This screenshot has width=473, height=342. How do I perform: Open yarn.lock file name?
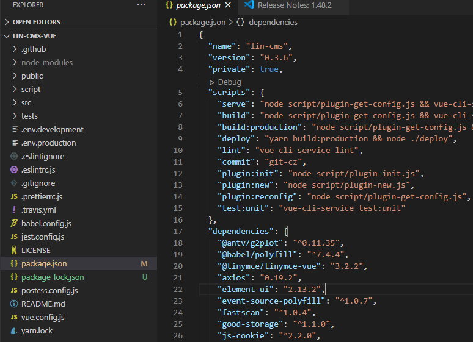37,331
